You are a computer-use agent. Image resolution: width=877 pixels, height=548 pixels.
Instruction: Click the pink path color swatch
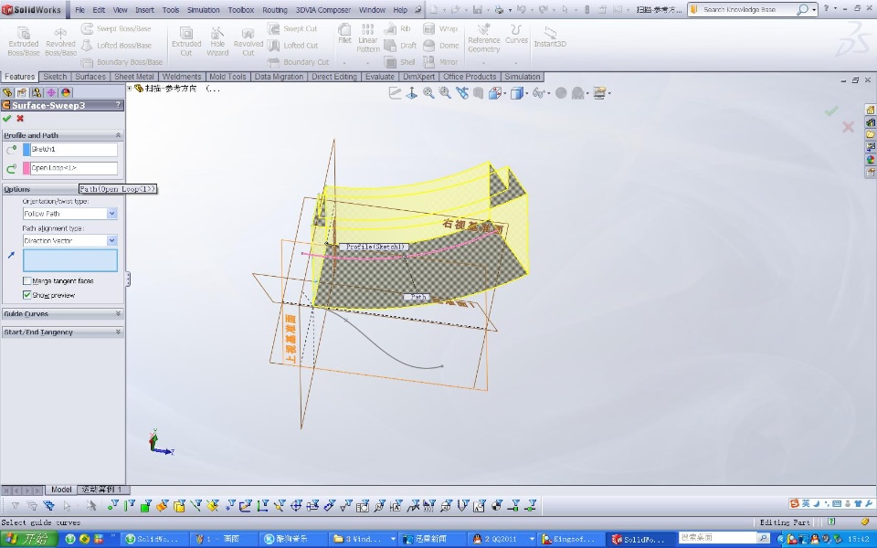click(26, 168)
